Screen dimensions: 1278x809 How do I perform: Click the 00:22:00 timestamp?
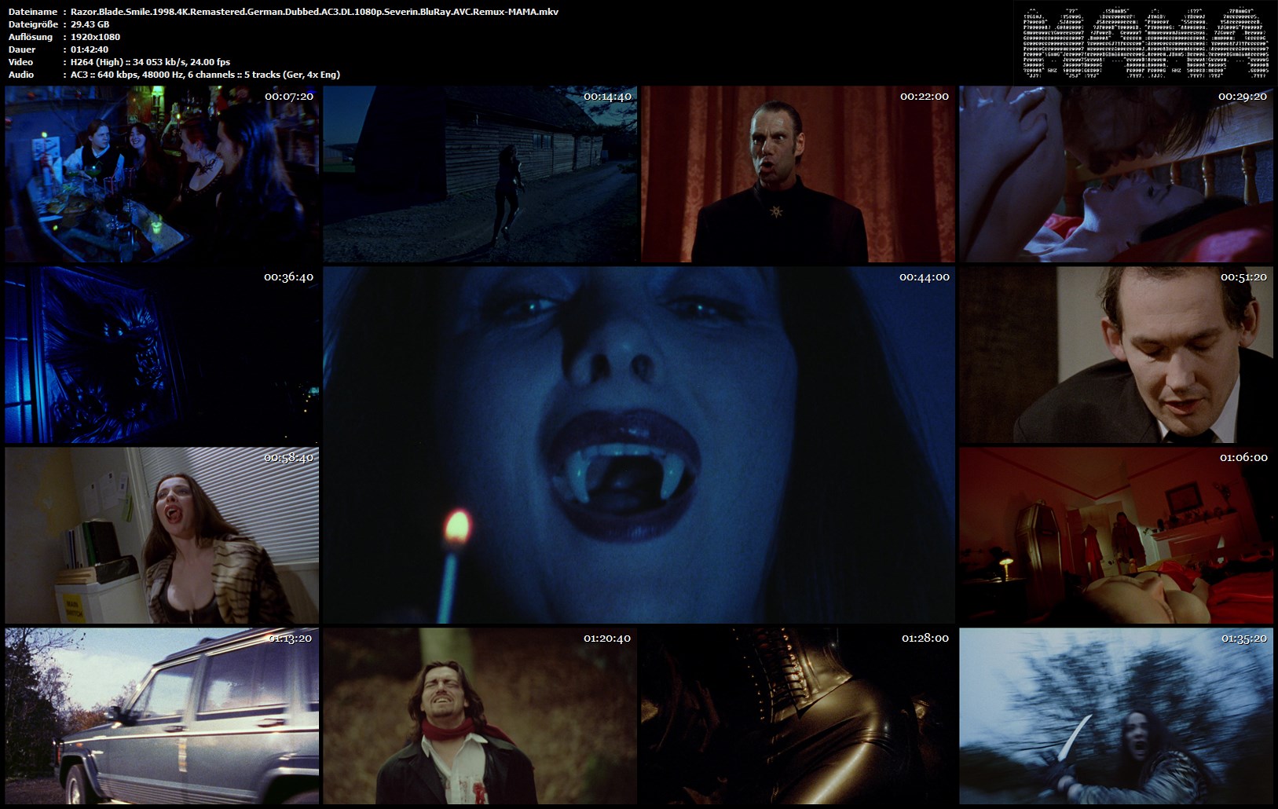(x=925, y=96)
